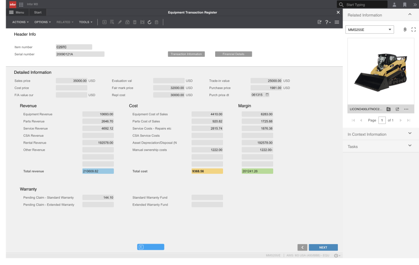This screenshot has height=265, width=419.
Task: Click the Total revenue highlighted field
Action: [98, 171]
